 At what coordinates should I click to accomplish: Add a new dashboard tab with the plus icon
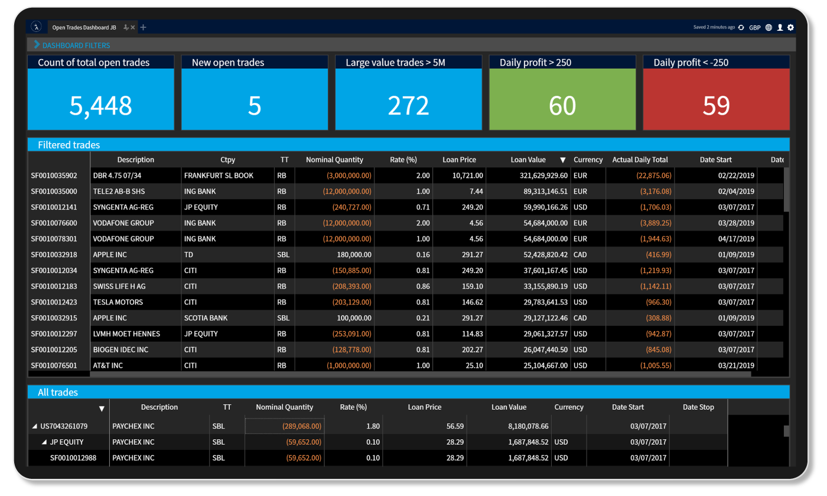click(x=143, y=27)
